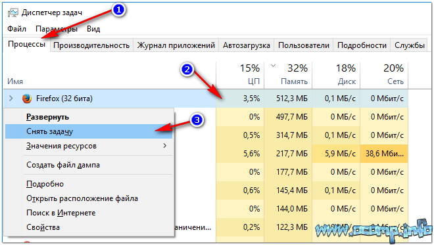434x245 pixels.
Task: Click the Диск column header
Action: 336,75
